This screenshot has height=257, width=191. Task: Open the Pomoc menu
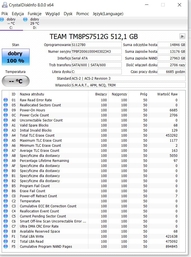point(82,13)
